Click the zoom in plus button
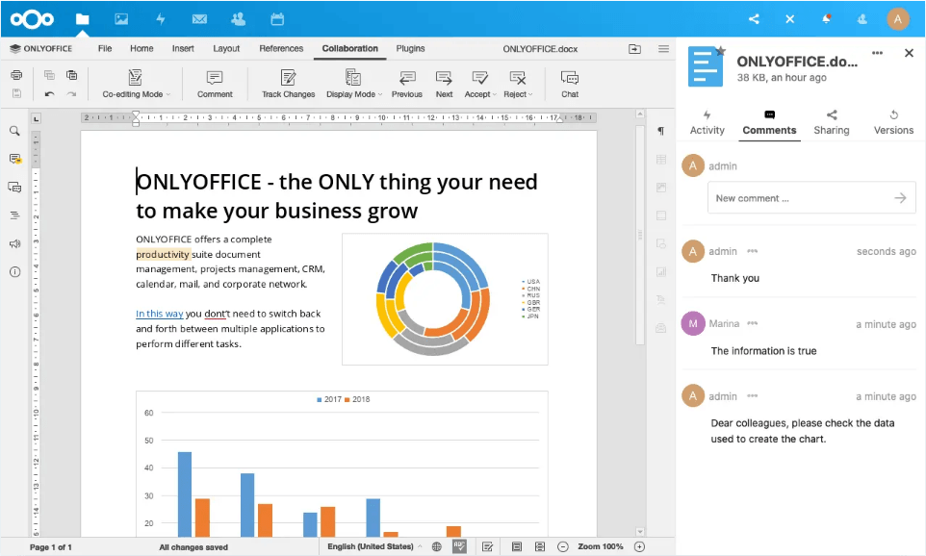This screenshot has height=556, width=926. click(x=639, y=546)
